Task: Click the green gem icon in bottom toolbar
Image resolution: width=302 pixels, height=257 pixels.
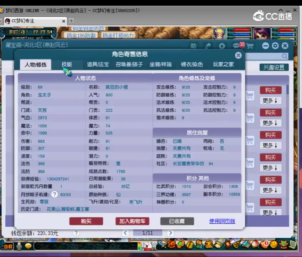Action: [x=180, y=245]
